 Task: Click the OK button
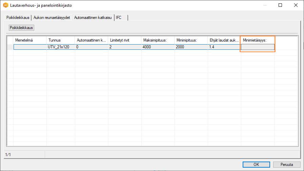pos(256,165)
